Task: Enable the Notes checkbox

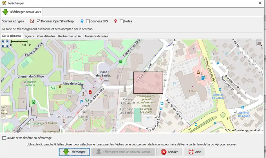Action: tap(122, 21)
